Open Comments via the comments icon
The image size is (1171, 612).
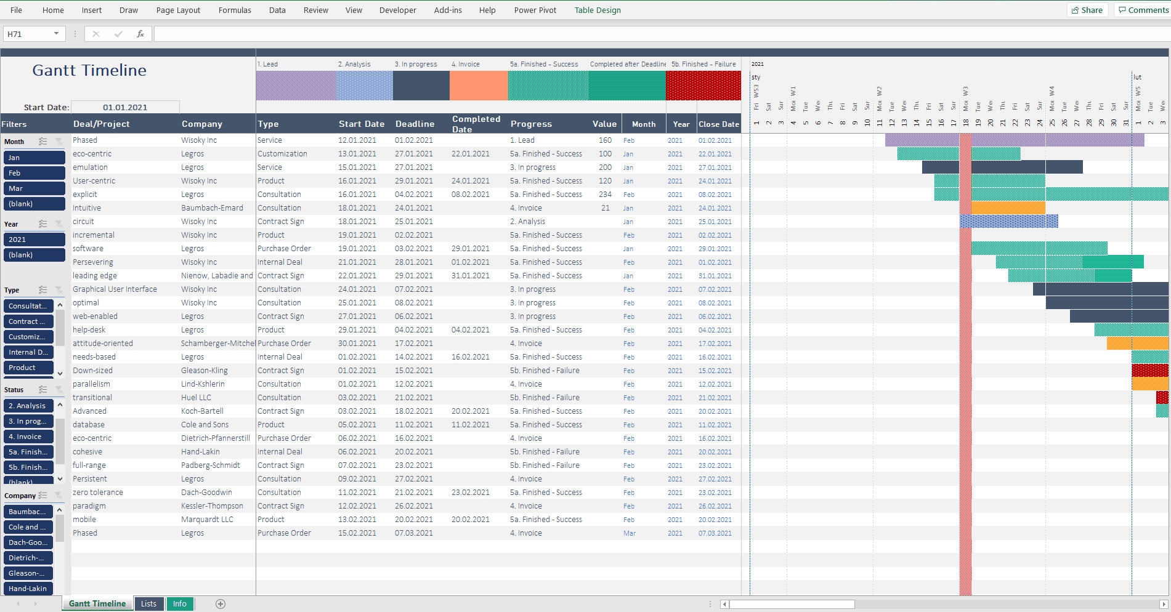1143,10
